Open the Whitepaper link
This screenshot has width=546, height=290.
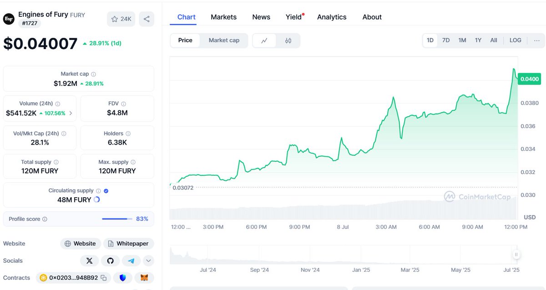[128, 244]
